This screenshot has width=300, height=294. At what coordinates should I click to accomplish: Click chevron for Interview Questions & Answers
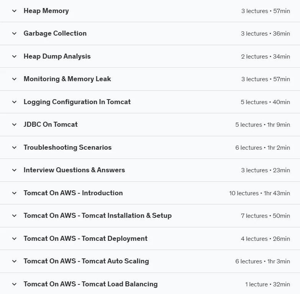click(x=14, y=170)
